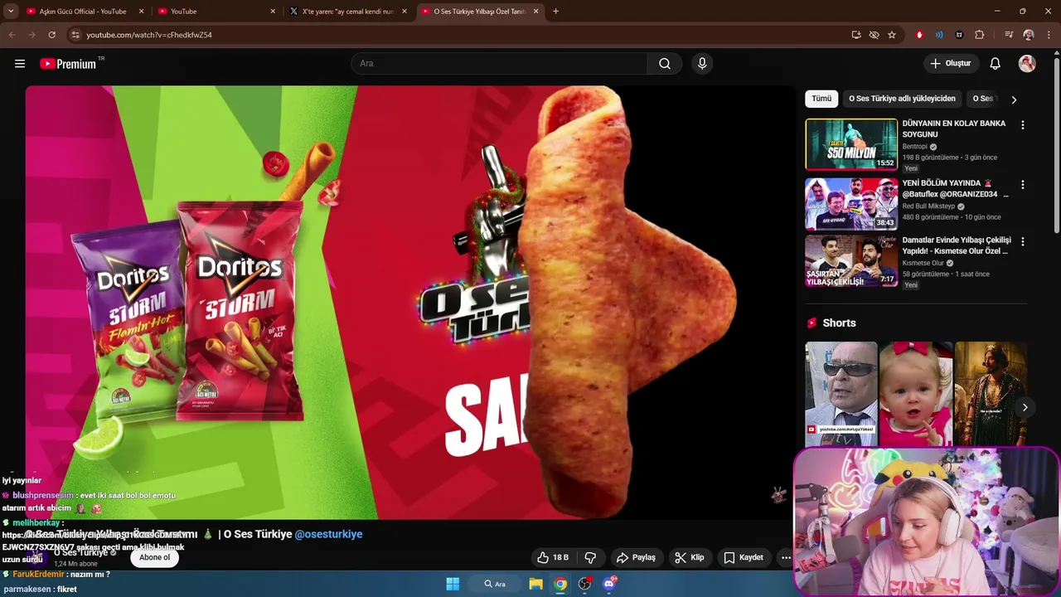Viewport: 1061px width, 597px height.
Task: Switch to X'te yaren tab
Action: click(348, 12)
